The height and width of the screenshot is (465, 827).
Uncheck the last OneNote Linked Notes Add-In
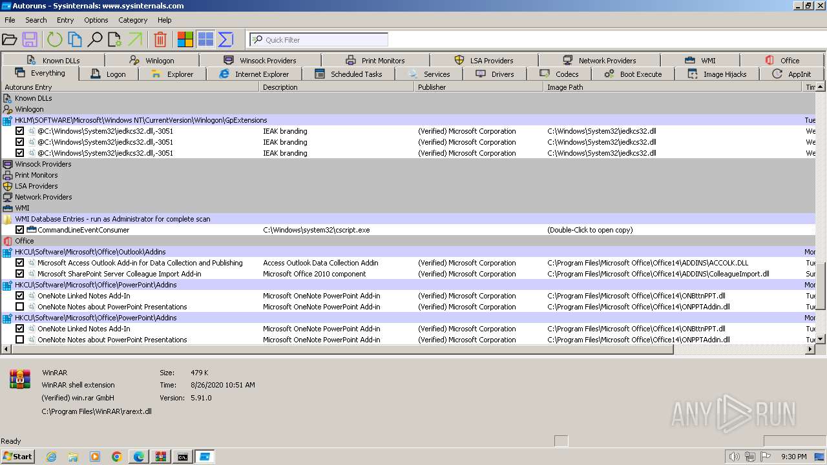point(19,329)
